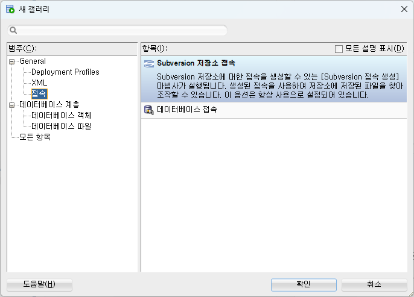Select the 데이터베이스 객체 category
Screen dimensions: 414x297
[x=62, y=116]
